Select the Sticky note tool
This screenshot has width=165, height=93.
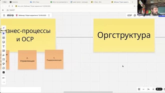click(x=3, y=42)
